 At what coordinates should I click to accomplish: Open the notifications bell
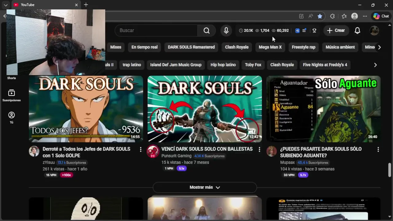click(357, 30)
